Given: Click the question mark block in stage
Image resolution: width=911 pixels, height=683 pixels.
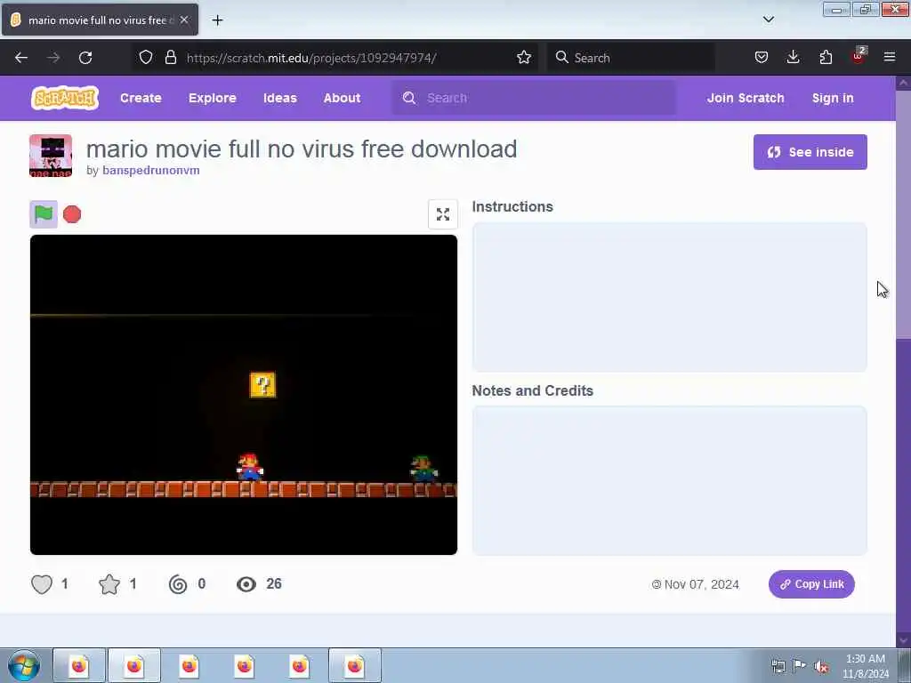Looking at the screenshot, I should [x=262, y=384].
